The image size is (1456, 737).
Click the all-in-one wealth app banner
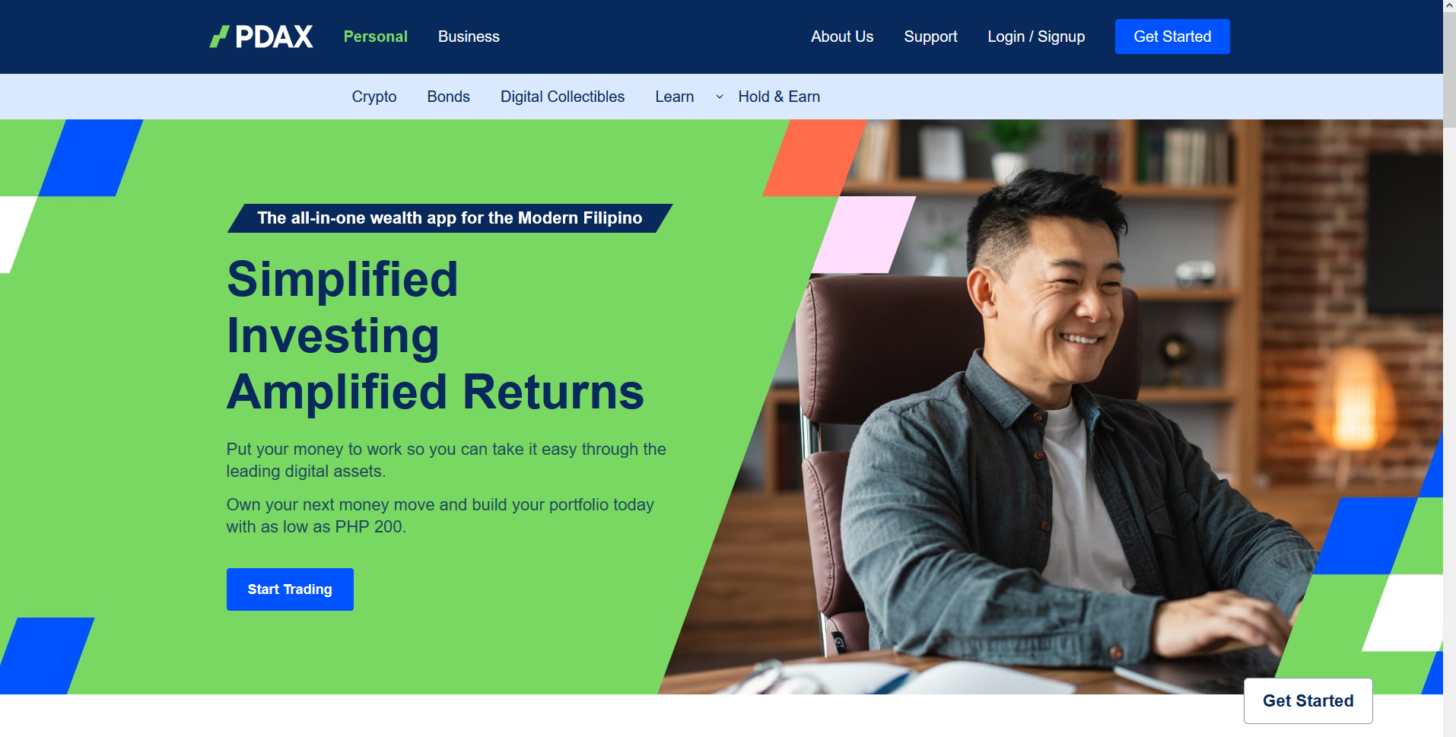450,218
